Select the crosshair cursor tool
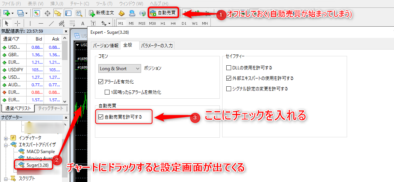Viewport: 394px width, 182px height. coord(17,24)
